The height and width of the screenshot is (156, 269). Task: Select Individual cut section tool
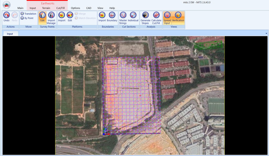click(133, 17)
